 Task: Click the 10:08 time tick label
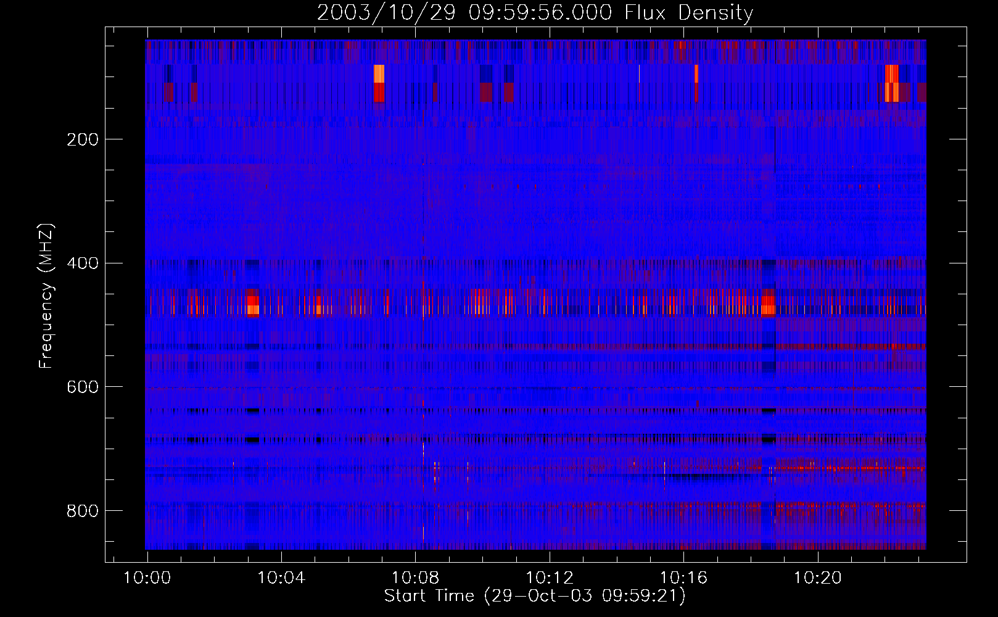tap(415, 578)
